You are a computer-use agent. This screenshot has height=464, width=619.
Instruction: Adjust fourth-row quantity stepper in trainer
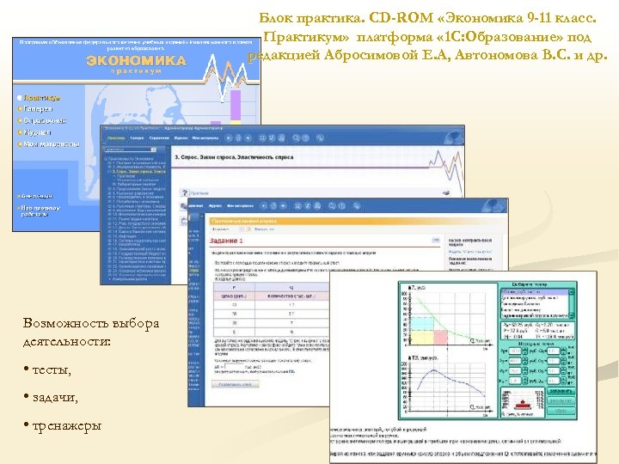pyautogui.click(x=563, y=381)
